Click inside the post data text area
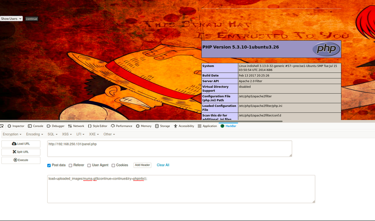Viewport: 375px width, 221px height. (x=181, y=189)
